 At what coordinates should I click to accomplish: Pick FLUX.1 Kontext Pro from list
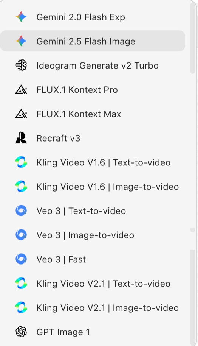[x=93, y=90]
